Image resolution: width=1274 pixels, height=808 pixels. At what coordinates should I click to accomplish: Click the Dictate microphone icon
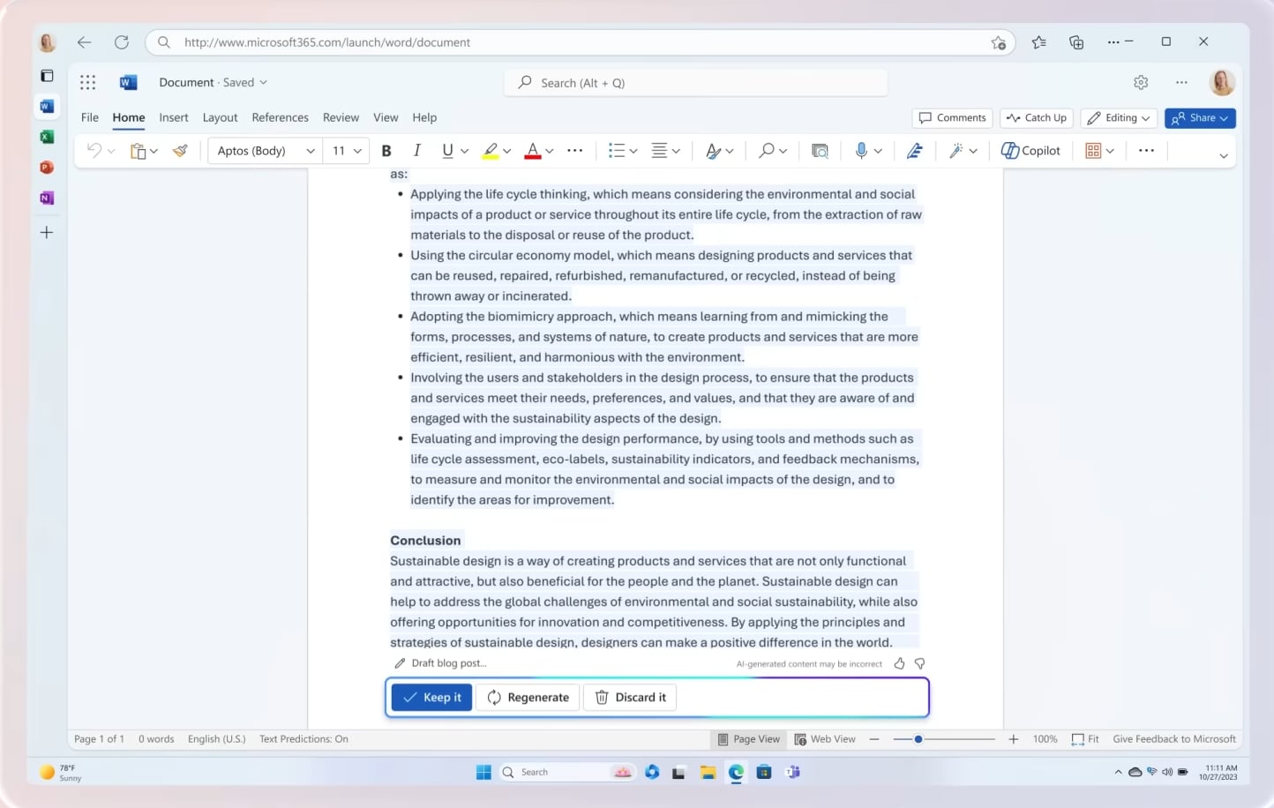(x=861, y=151)
